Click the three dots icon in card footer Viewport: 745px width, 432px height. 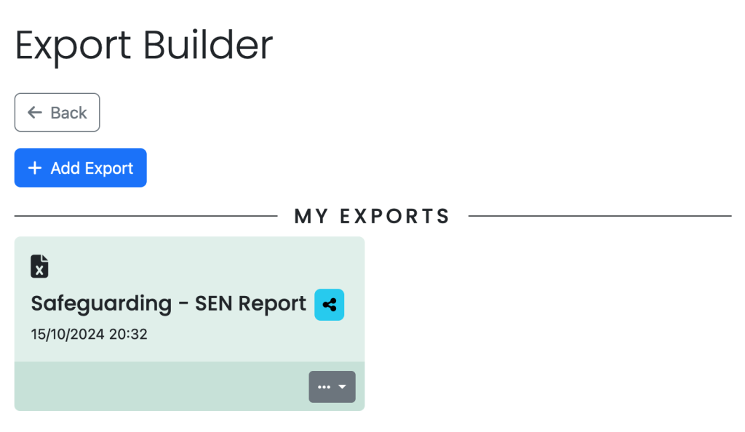[324, 387]
